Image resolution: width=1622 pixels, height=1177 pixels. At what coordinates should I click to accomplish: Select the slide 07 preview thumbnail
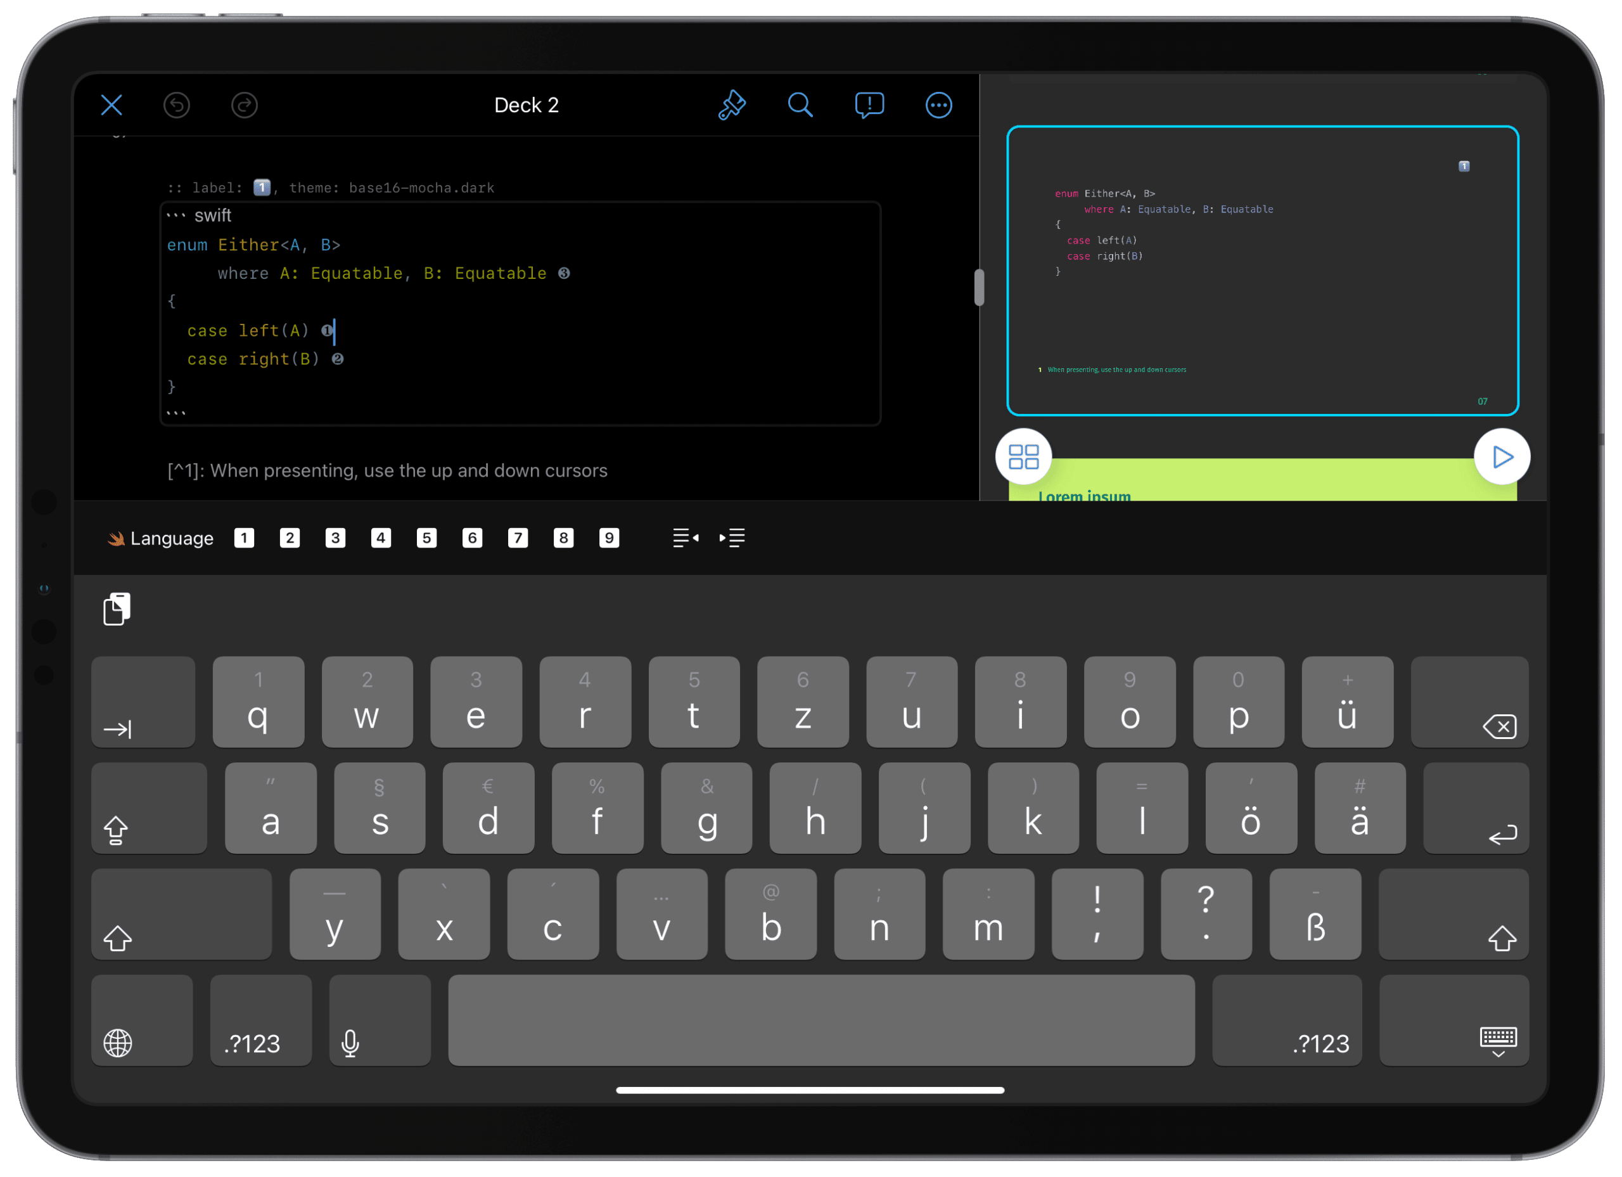pyautogui.click(x=1262, y=271)
